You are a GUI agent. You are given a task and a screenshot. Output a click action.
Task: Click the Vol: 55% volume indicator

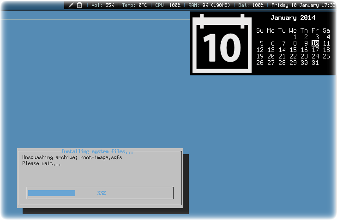[x=103, y=5]
